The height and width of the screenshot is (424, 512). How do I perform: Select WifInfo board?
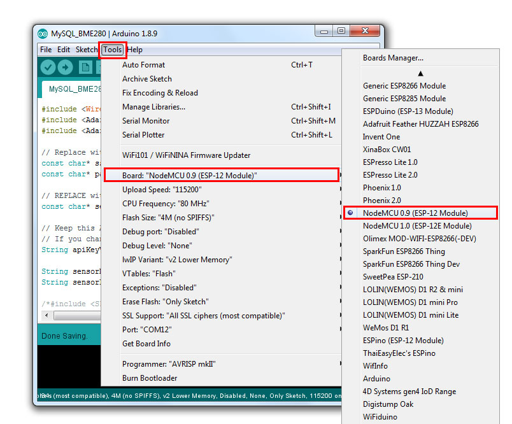point(420,366)
